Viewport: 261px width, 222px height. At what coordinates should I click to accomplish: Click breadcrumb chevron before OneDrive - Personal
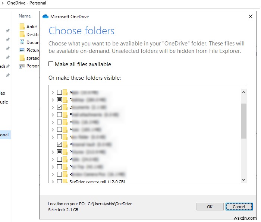pyautogui.click(x=3, y=3)
